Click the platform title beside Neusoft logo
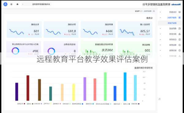 click(156, 5)
